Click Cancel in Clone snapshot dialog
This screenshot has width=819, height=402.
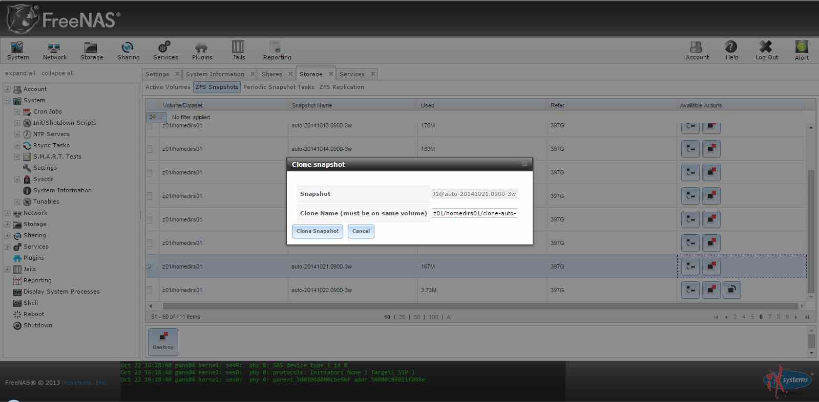361,231
